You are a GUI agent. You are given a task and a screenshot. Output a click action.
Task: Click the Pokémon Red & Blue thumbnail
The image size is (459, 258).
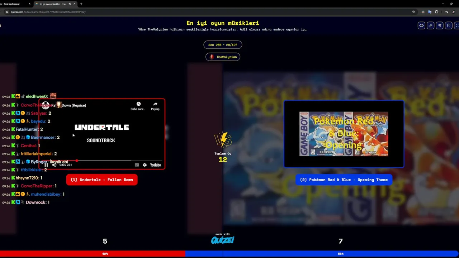coord(344,134)
